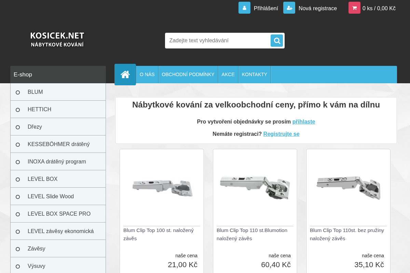The width and height of the screenshot is (410, 273).
Task: Focus the search text field
Action: pyautogui.click(x=218, y=41)
